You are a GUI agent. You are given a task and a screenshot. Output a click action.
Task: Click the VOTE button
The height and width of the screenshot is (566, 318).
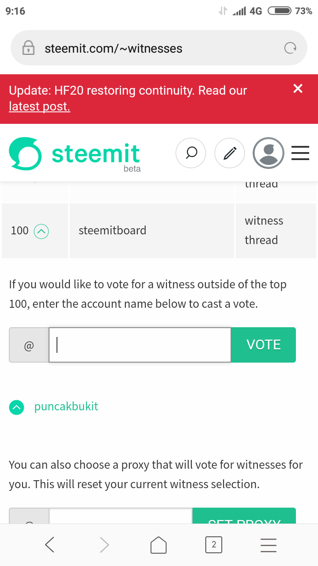(x=264, y=345)
